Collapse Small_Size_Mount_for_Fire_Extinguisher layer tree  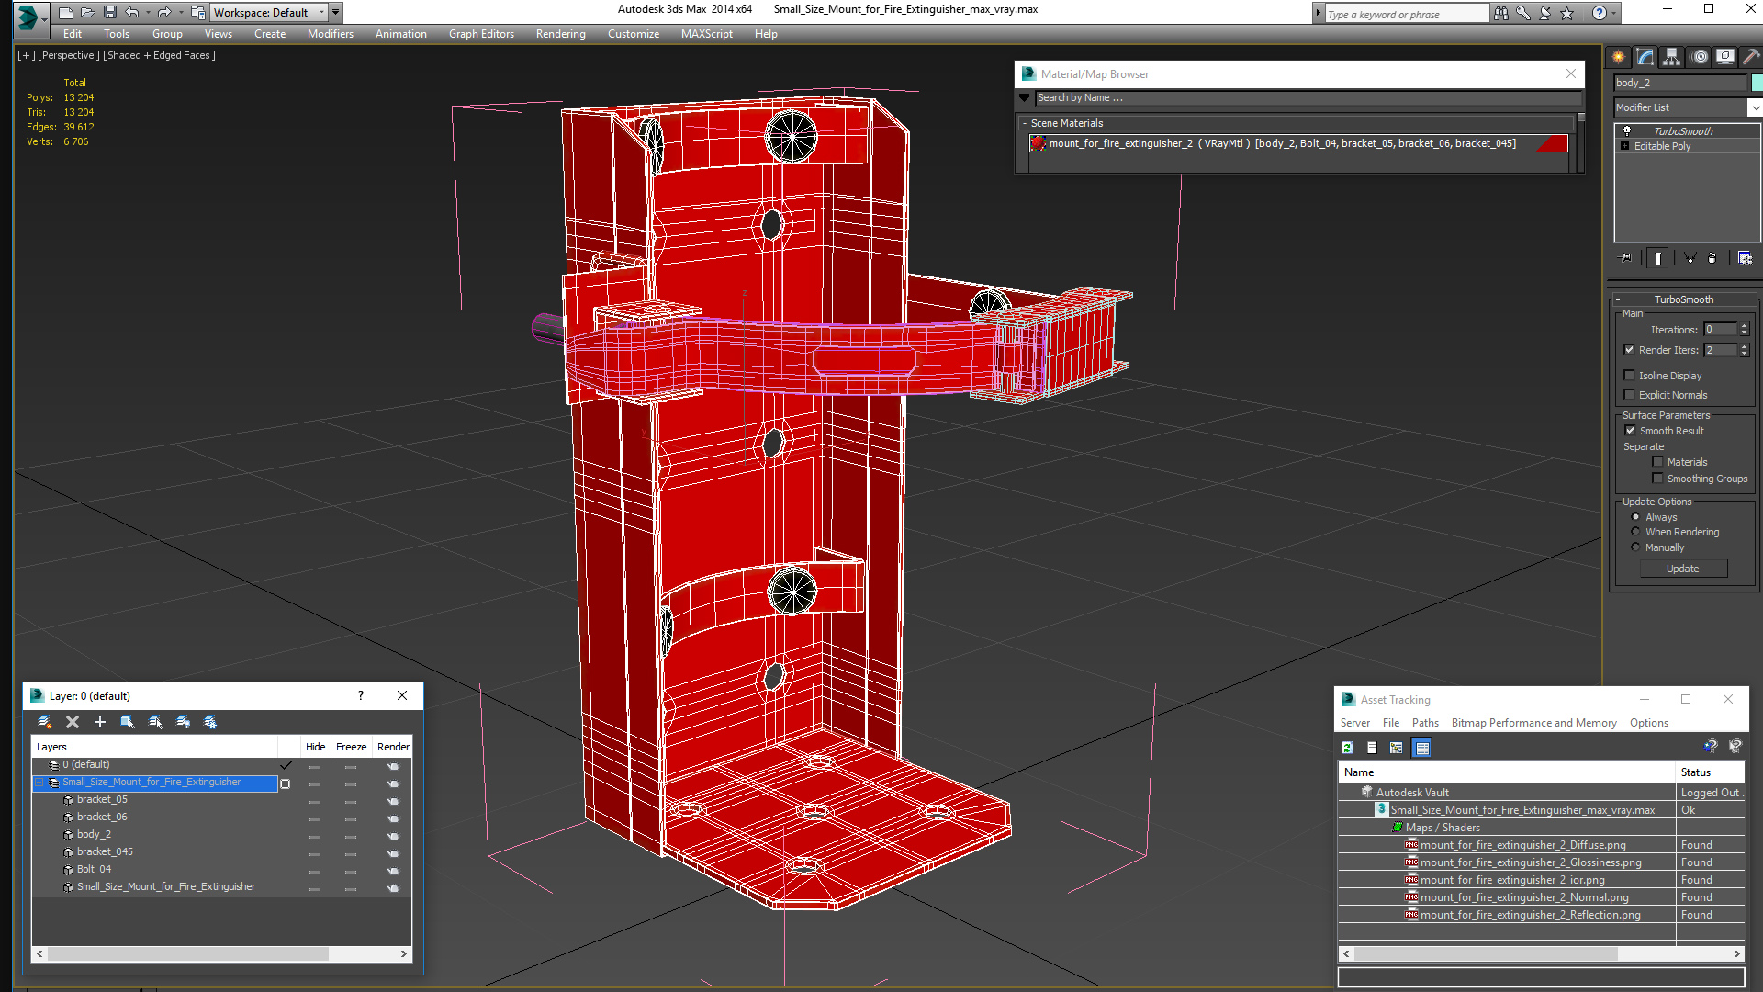pyautogui.click(x=39, y=783)
